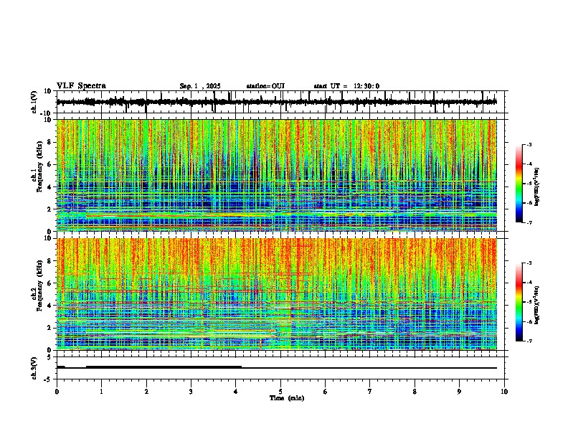Image resolution: width=568 pixels, height=439 pixels.
Task: Click the '6' tick on Time axis
Action: (326, 392)
